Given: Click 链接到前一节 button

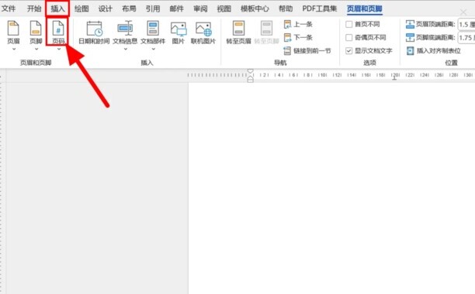Looking at the screenshot, I should click(307, 51).
